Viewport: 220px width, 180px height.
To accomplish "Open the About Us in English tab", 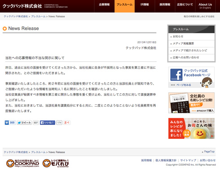I will [205, 6].
